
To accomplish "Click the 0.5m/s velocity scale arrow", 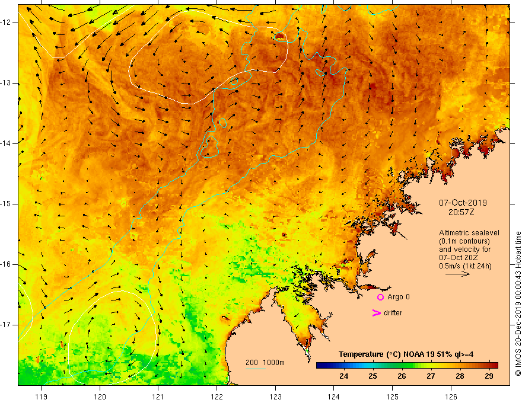I will click(457, 274).
